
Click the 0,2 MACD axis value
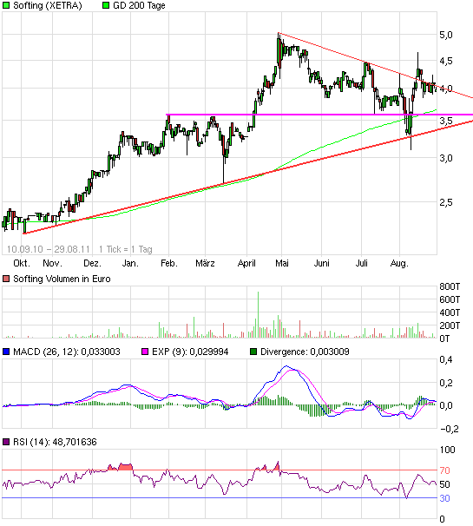446,383
